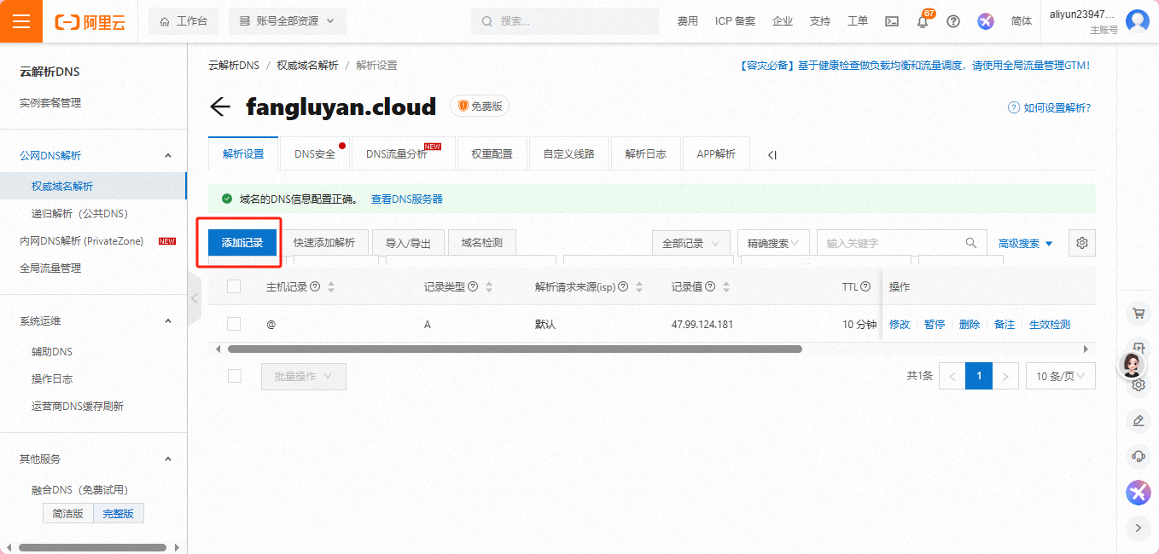Image resolution: width=1159 pixels, height=554 pixels.
Task: Open shopping cart in right floating bar
Action: click(x=1138, y=314)
